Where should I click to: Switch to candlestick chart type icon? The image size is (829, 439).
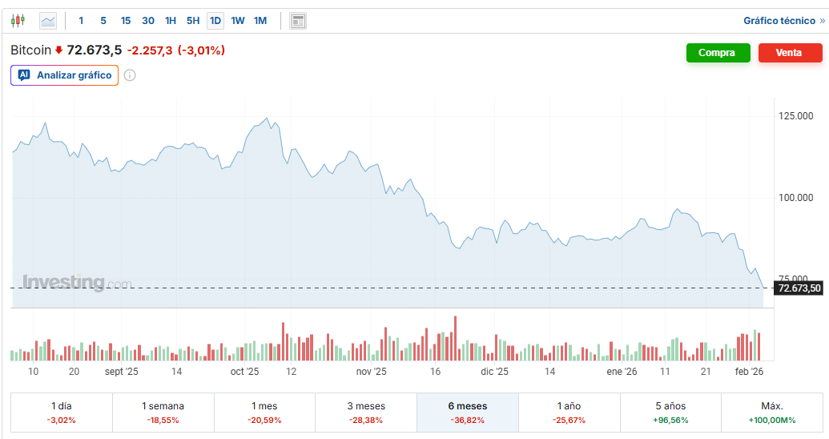pos(18,21)
